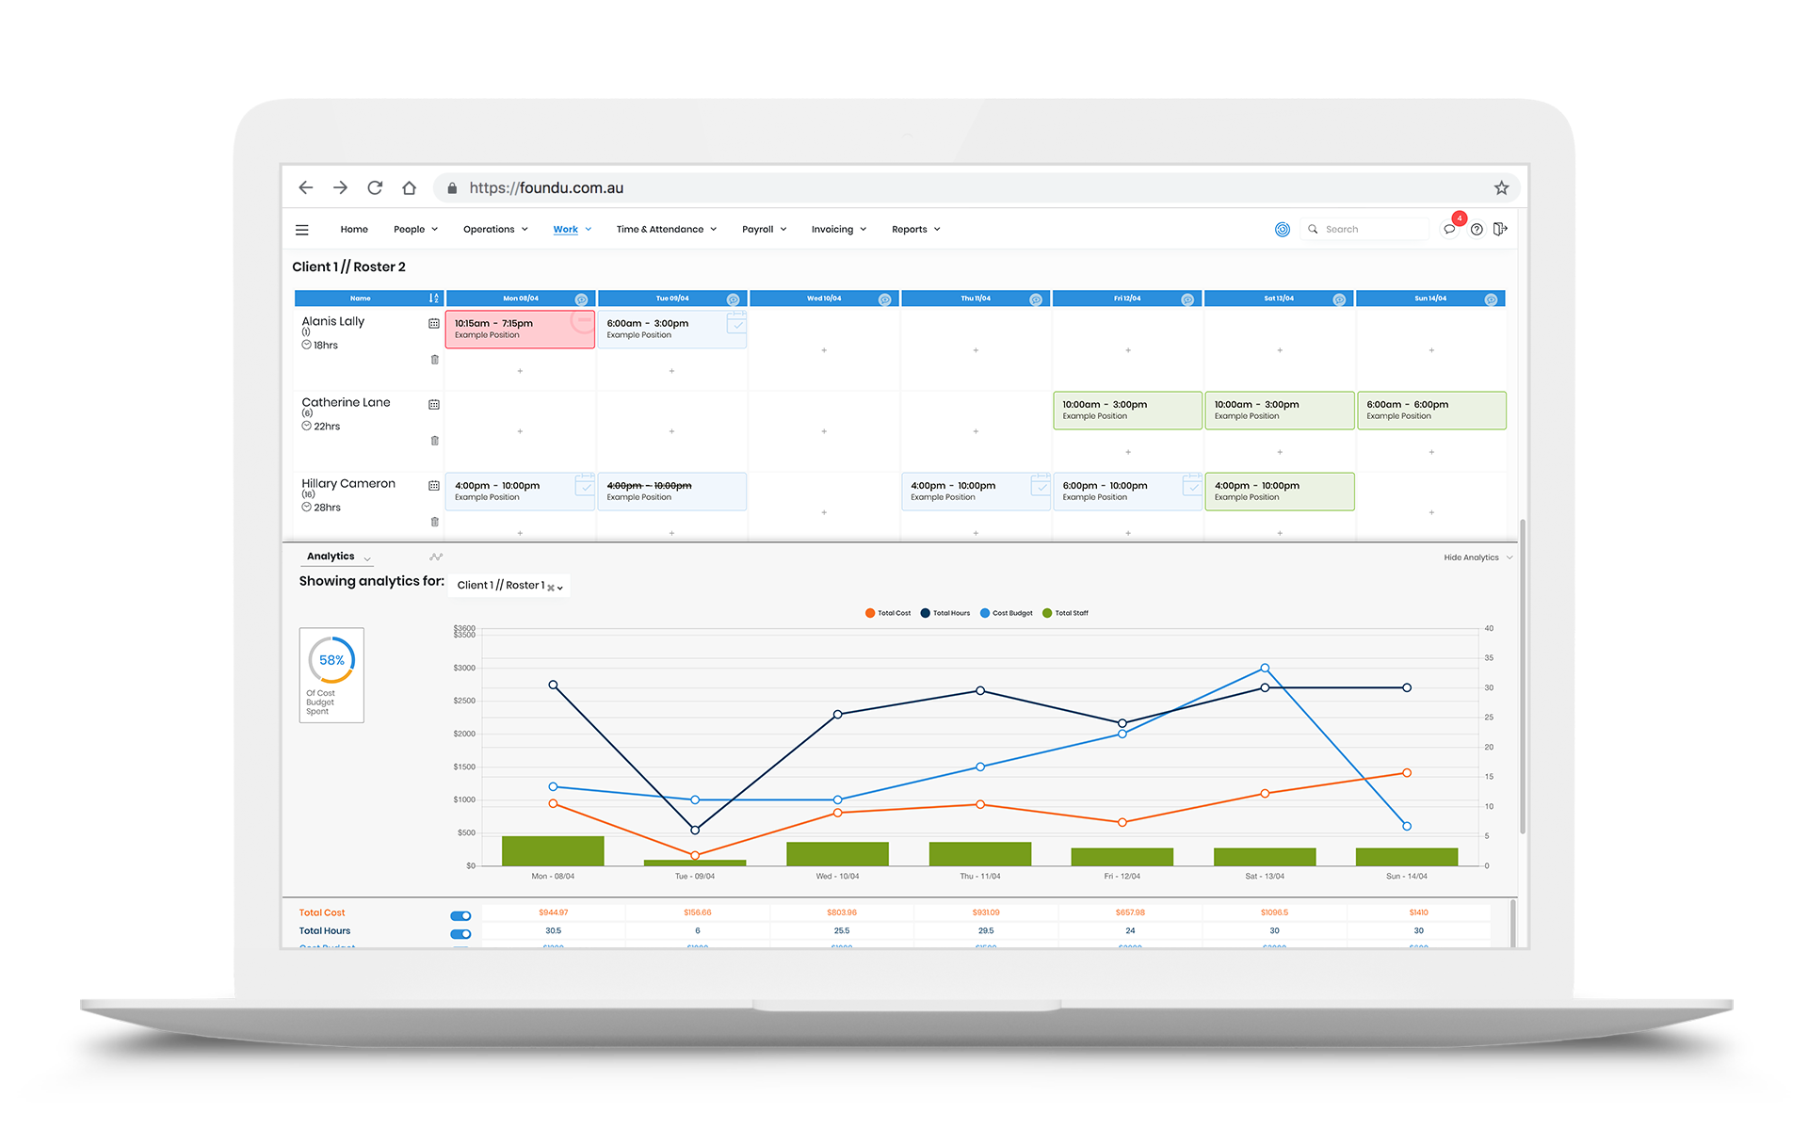Toggle the Total Cost switch

[x=460, y=916]
